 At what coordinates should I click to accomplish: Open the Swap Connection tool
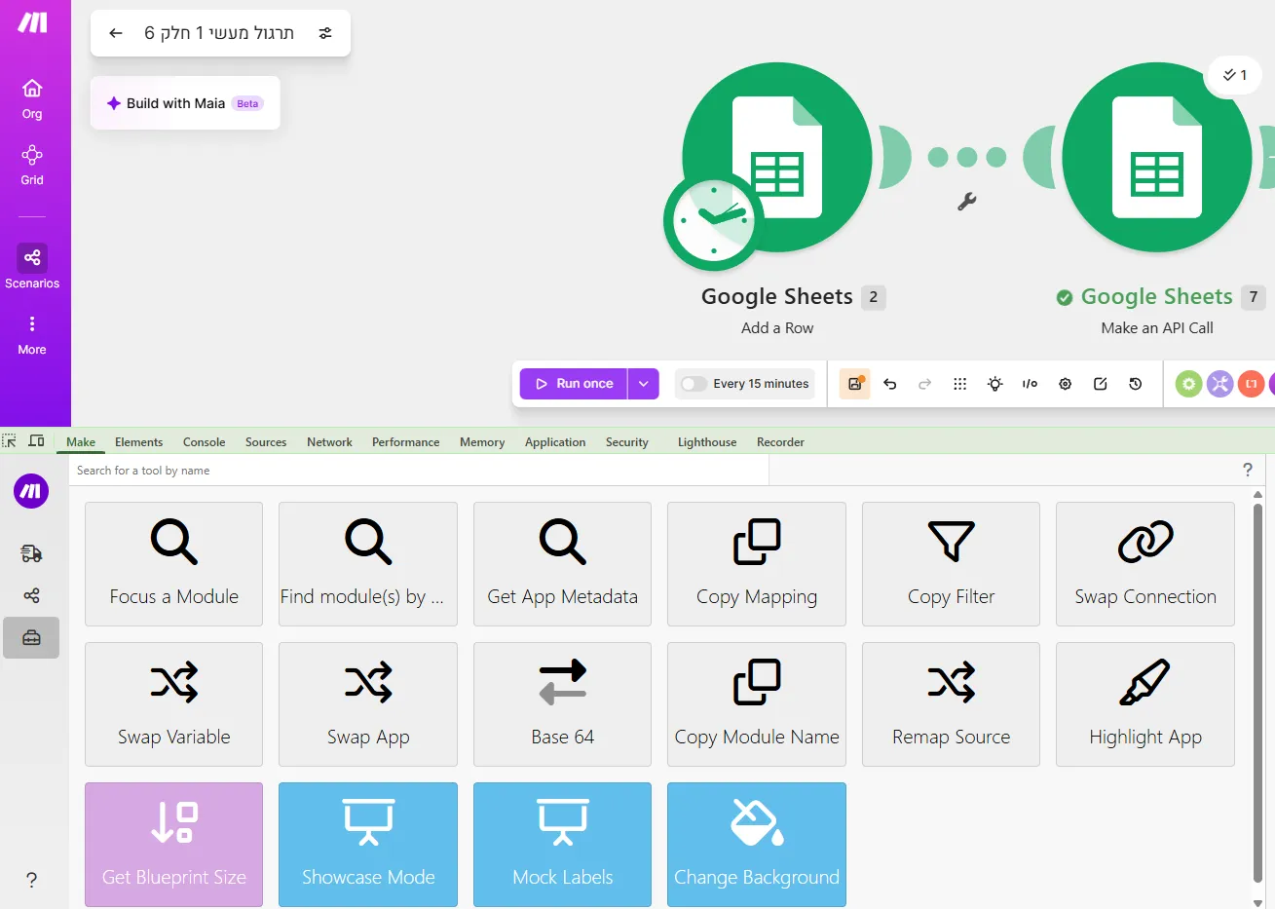[1145, 564]
